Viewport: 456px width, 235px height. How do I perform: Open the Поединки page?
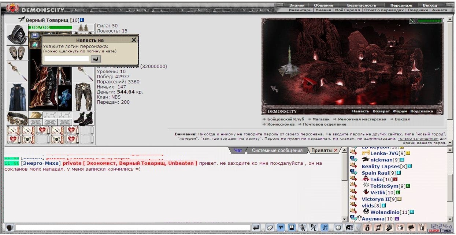(x=418, y=10)
